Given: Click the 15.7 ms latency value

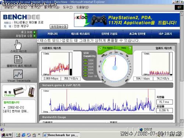Looking at the screenshot, I should (x=164, y=102).
